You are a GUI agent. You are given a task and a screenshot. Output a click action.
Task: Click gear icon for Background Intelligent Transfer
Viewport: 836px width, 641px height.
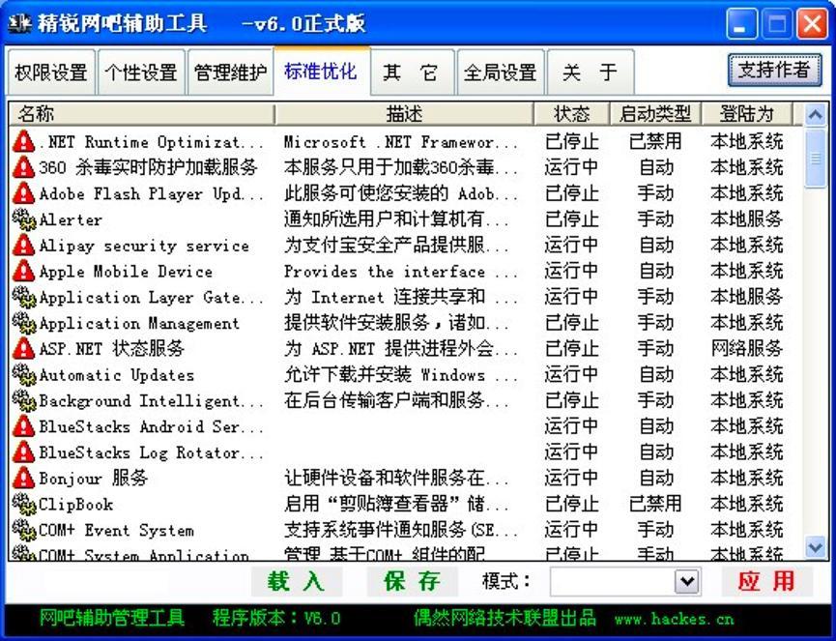tap(23, 400)
